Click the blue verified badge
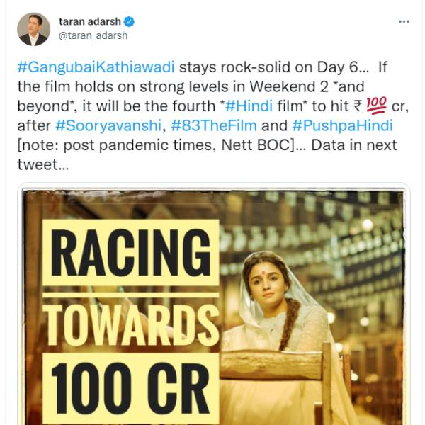 tap(128, 22)
